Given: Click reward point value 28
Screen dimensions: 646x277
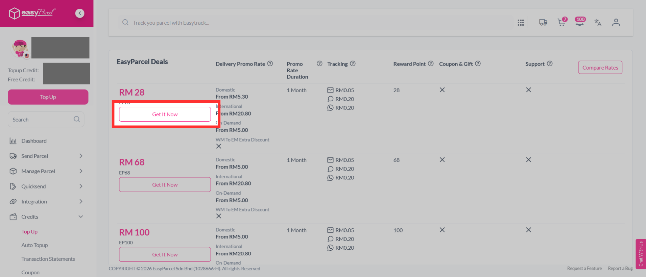Looking at the screenshot, I should [x=397, y=90].
